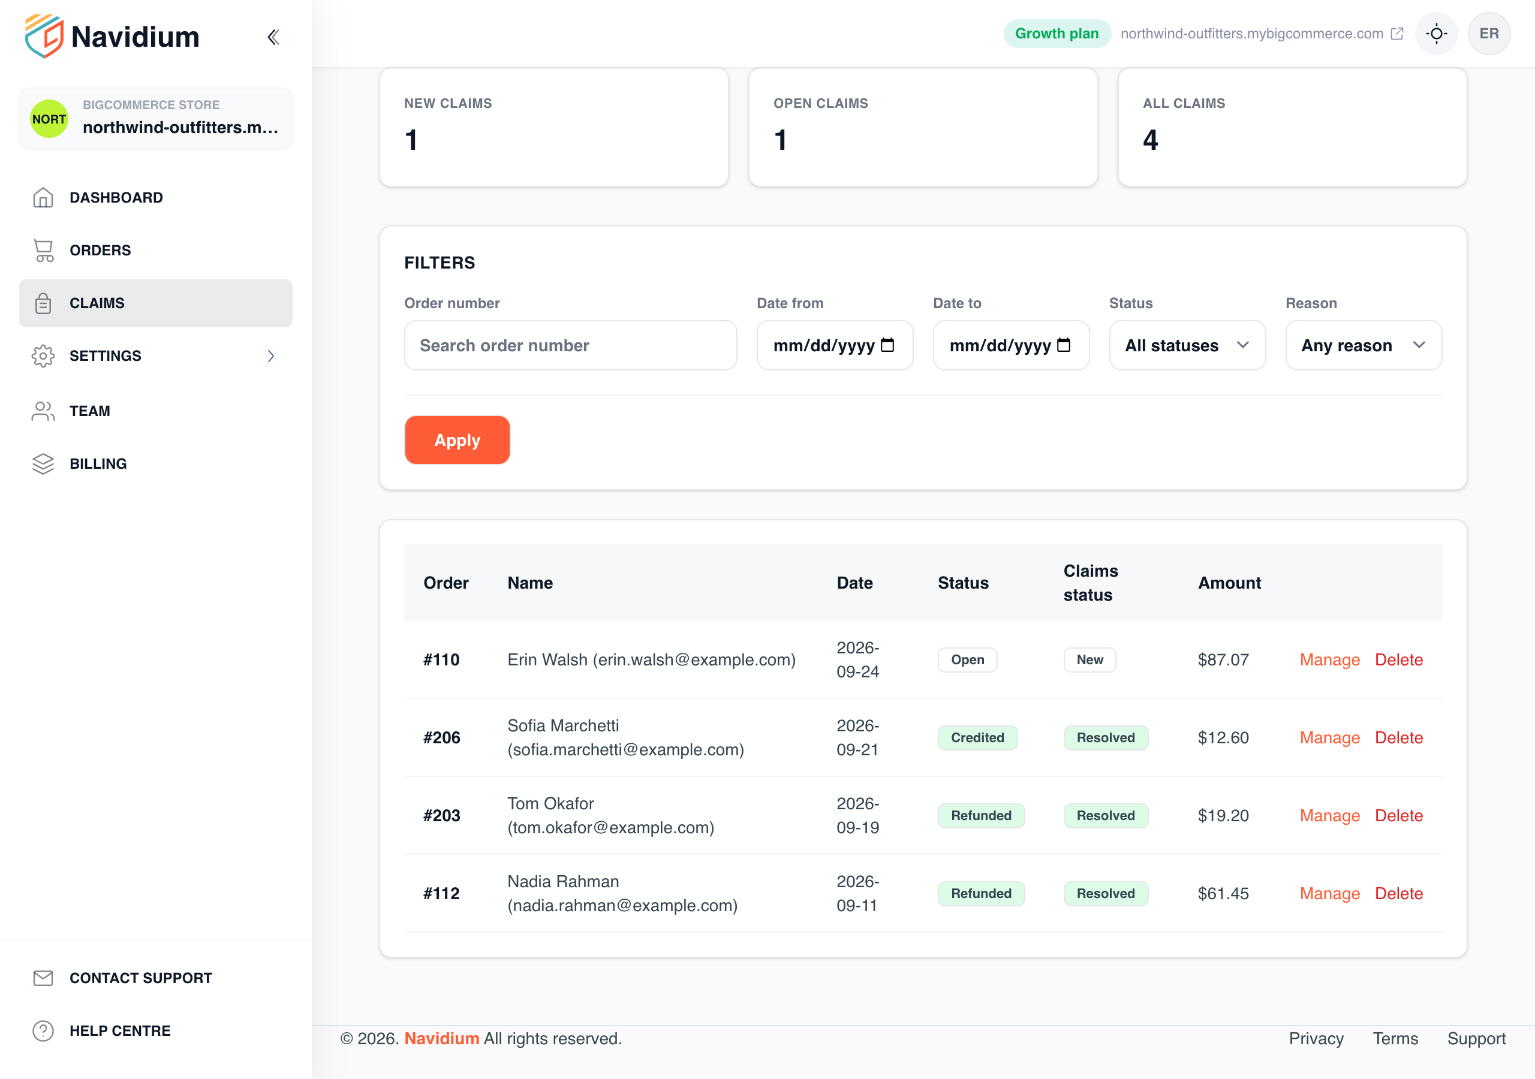Click the Credited status badge
Viewport: 1535px width, 1079px height.
click(977, 737)
